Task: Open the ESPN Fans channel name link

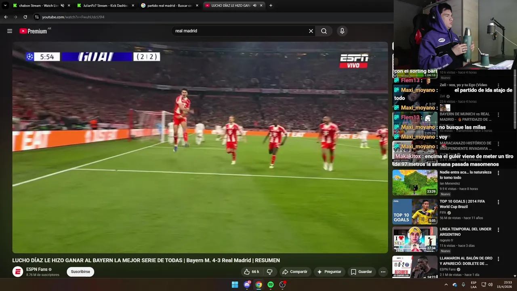Action: pyautogui.click(x=37, y=269)
